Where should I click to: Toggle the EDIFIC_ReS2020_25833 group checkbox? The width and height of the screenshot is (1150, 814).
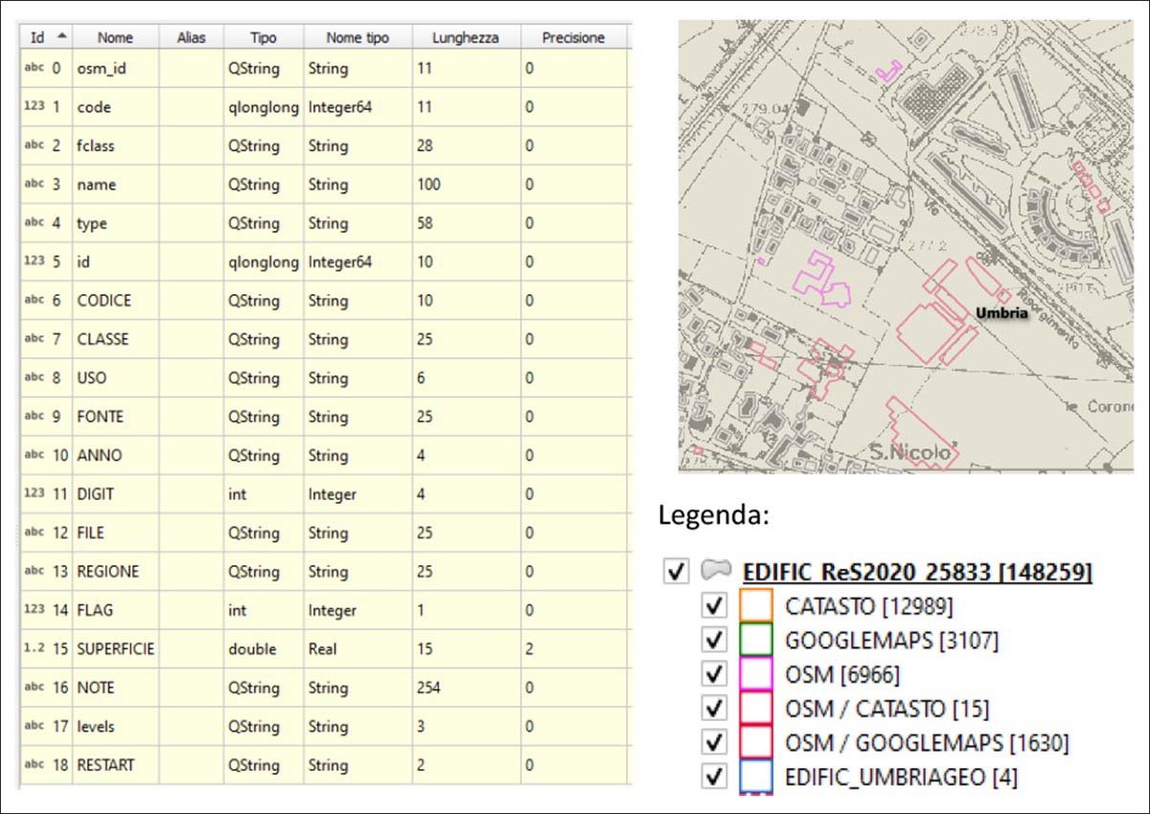point(677,572)
